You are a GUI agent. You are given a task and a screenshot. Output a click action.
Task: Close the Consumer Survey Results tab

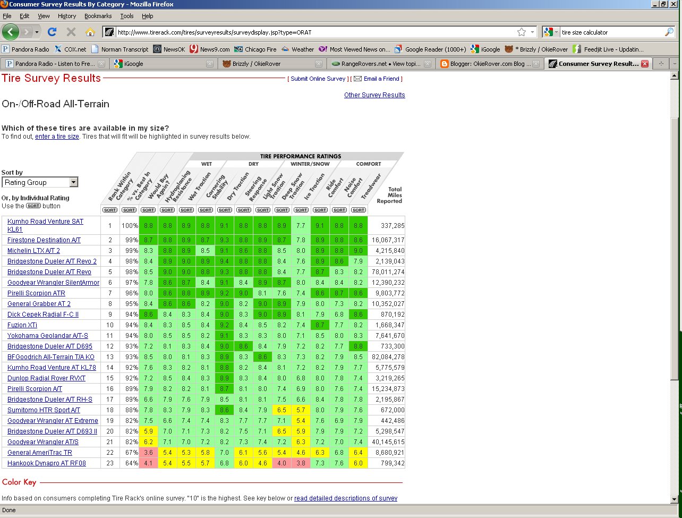tap(645, 64)
